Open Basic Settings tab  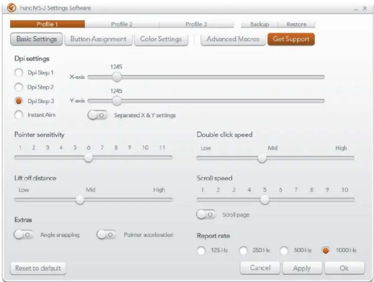pyautogui.click(x=37, y=39)
